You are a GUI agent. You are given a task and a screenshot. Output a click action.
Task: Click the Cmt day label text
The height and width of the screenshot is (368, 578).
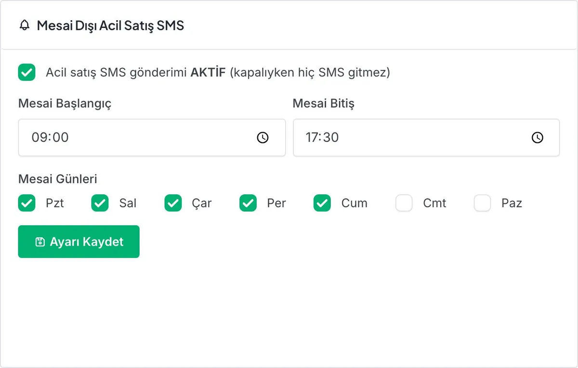434,203
